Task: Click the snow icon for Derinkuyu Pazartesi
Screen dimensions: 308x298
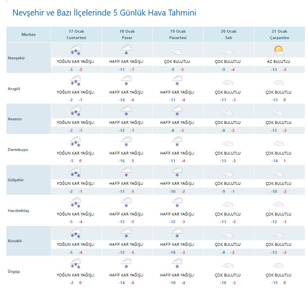Action: point(177,142)
